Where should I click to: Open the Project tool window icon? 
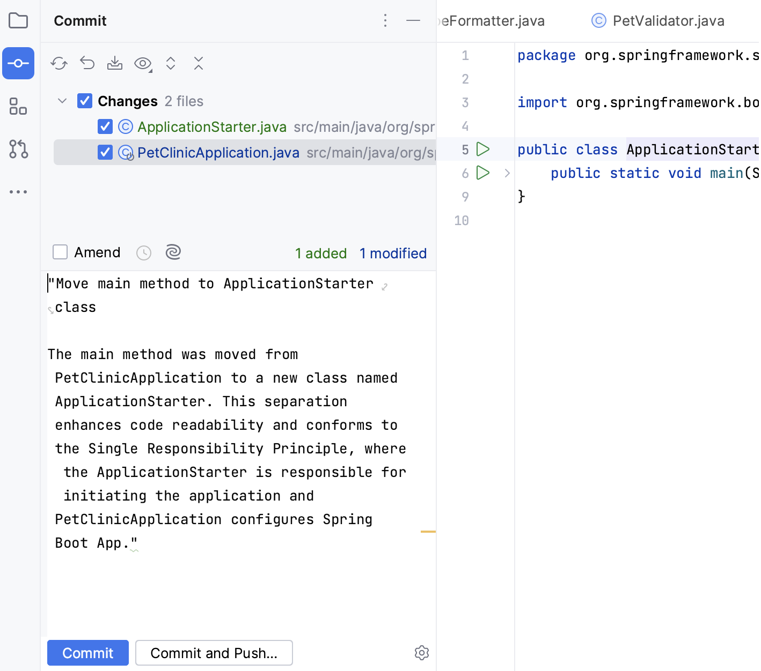[18, 20]
